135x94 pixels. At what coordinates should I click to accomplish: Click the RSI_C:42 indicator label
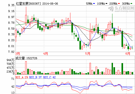click(x=50, y=77)
